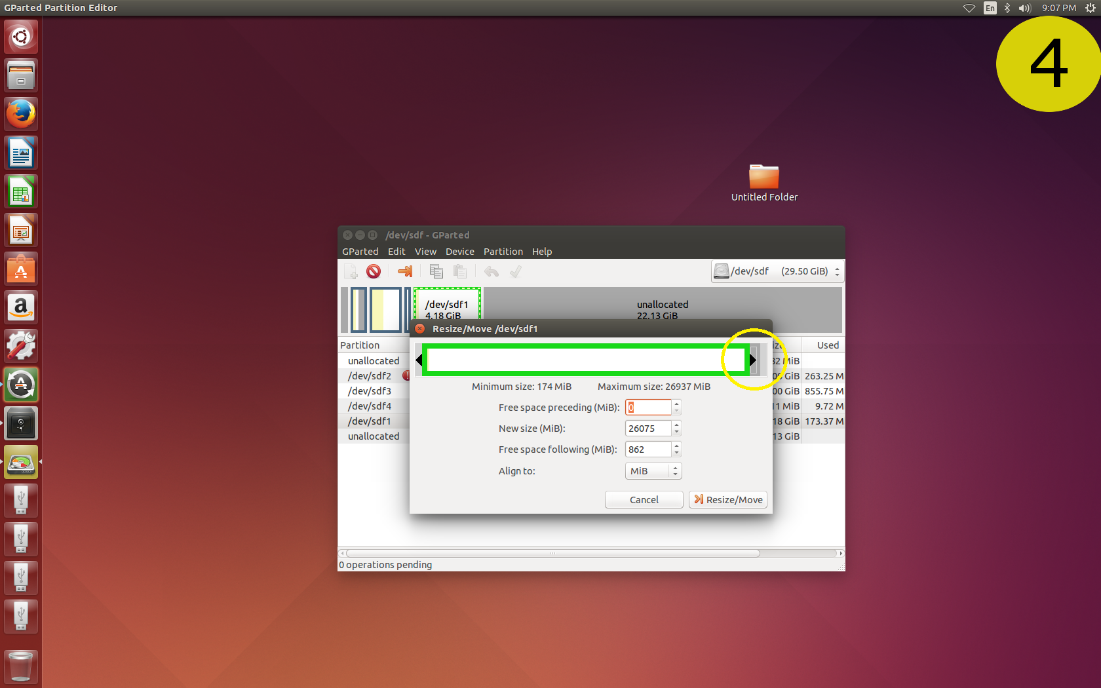Viewport: 1101px width, 688px height.
Task: Click the Delete partition toolbar icon
Action: (374, 271)
